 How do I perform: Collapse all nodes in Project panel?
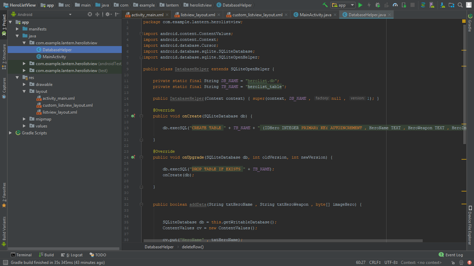(98, 15)
